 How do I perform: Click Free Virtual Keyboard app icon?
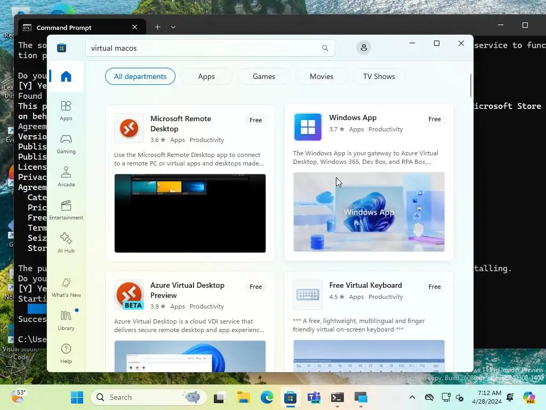point(308,295)
